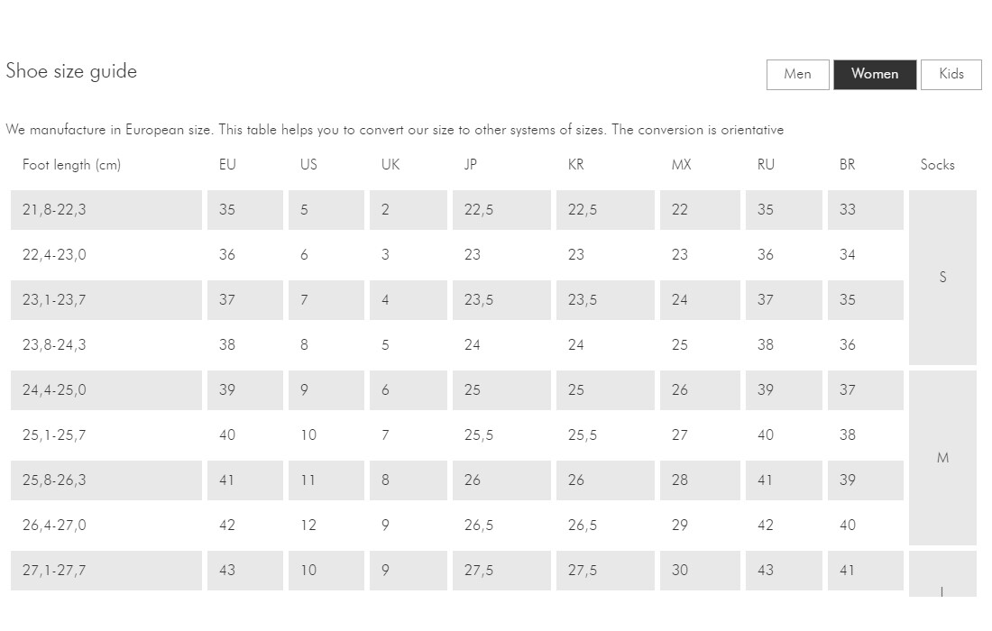The image size is (992, 631).
Task: Click the Shoe size guide heading
Action: pyautogui.click(x=71, y=71)
